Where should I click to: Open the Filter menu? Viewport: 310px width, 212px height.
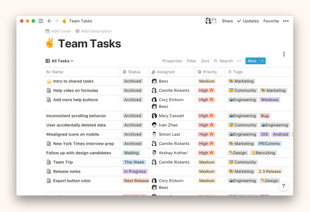(x=191, y=61)
